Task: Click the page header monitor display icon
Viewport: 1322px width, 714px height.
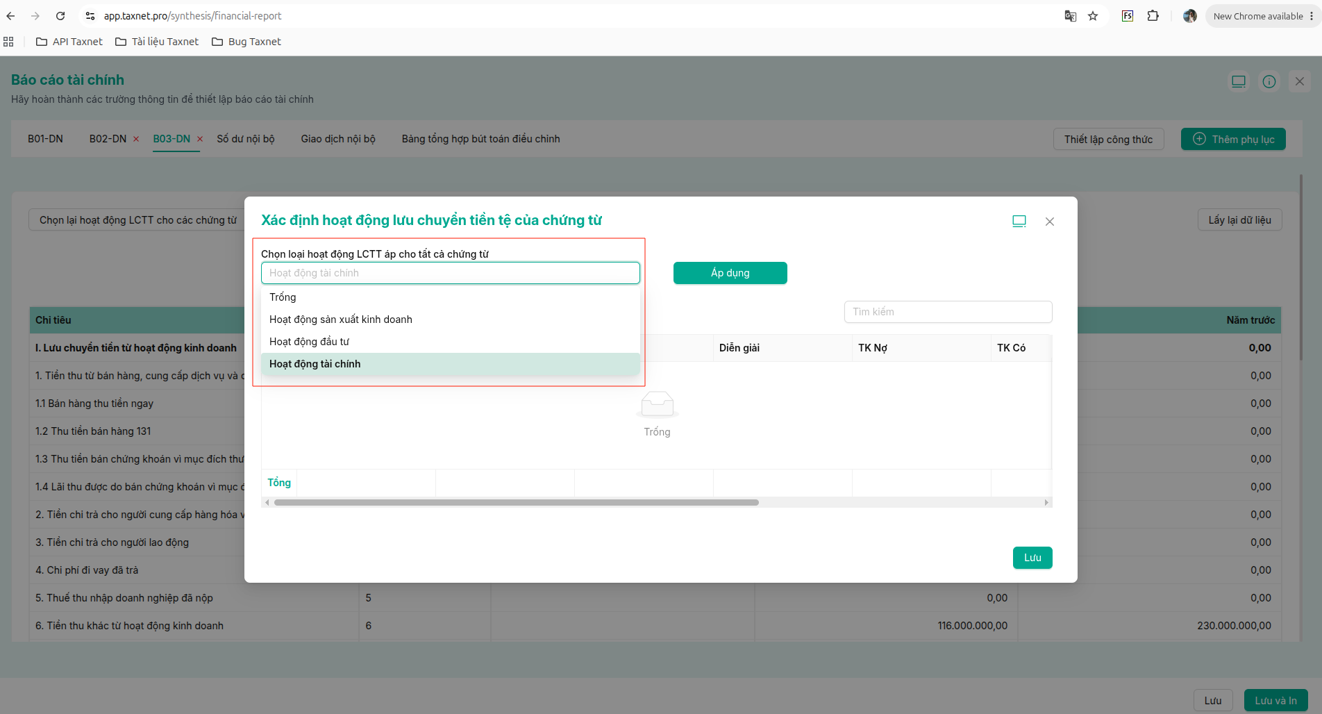Action: [x=1238, y=81]
